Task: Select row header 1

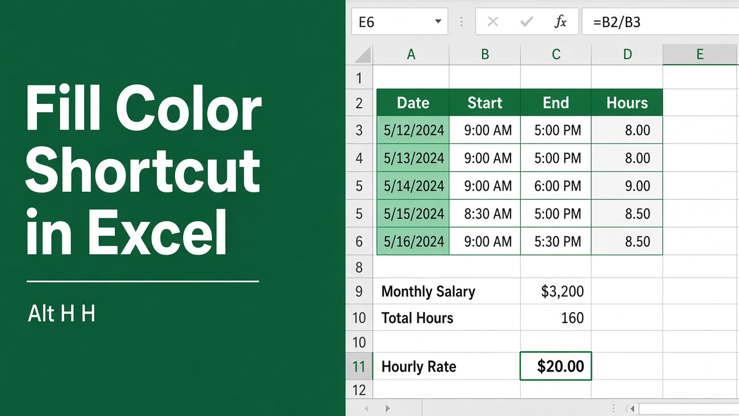Action: tap(359, 77)
